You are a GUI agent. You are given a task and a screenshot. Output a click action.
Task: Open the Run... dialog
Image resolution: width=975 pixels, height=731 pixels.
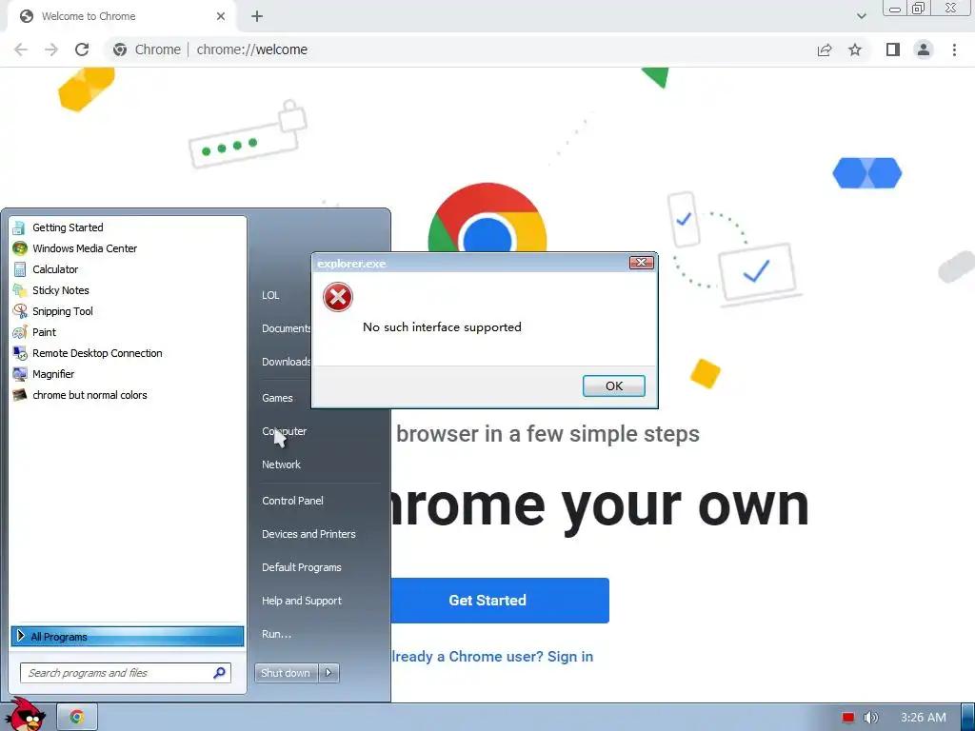pos(276,634)
